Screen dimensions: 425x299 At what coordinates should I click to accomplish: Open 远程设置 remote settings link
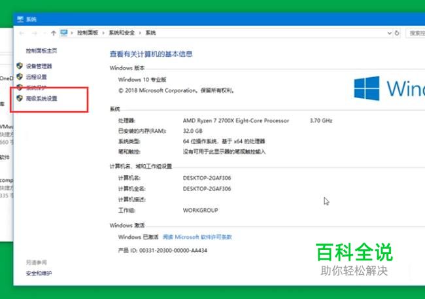(x=37, y=77)
